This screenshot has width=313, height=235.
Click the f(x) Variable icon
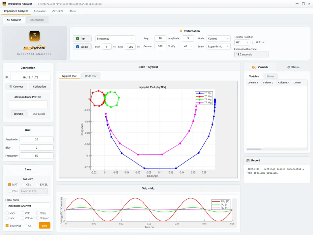[x=254, y=67]
